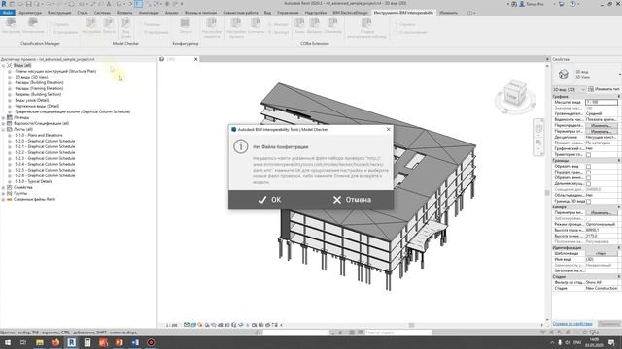The image size is (622, 349).
Task: Click the Revit application logo icon
Action: (4, 4)
